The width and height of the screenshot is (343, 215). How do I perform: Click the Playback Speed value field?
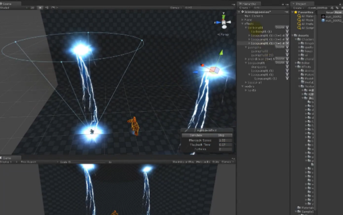(x=225, y=140)
